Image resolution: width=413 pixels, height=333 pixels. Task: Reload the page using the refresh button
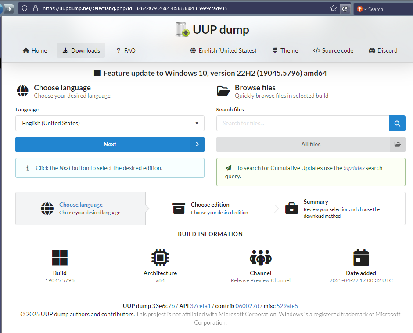click(x=345, y=9)
